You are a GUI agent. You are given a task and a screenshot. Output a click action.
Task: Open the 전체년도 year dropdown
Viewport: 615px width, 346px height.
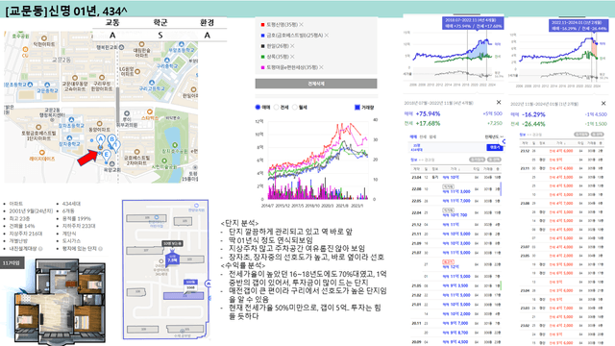click(494, 136)
